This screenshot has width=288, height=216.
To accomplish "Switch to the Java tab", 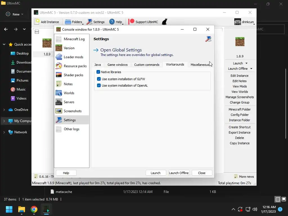I will tap(98, 65).
